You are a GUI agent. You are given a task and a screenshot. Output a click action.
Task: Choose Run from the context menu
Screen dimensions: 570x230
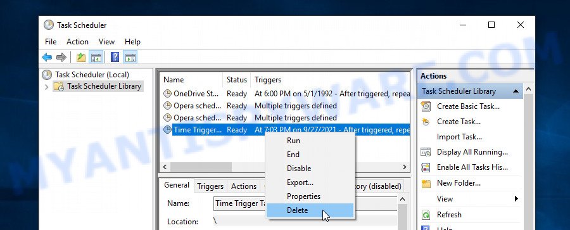tap(310, 141)
